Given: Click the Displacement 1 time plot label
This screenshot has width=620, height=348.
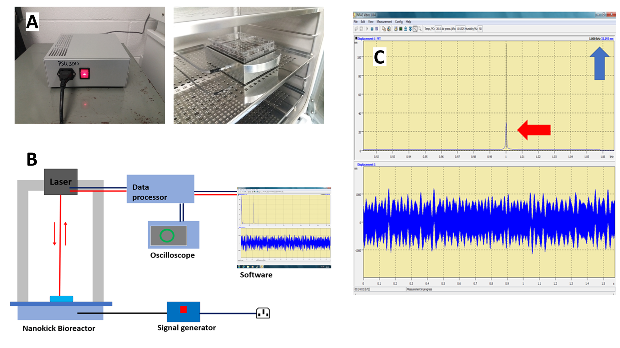Looking at the screenshot, I should [366, 164].
